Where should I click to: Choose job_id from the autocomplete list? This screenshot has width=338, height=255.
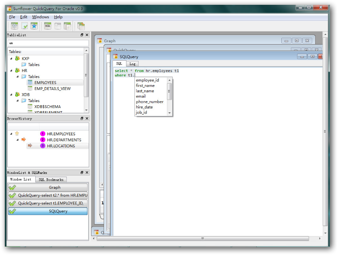[x=151, y=112]
